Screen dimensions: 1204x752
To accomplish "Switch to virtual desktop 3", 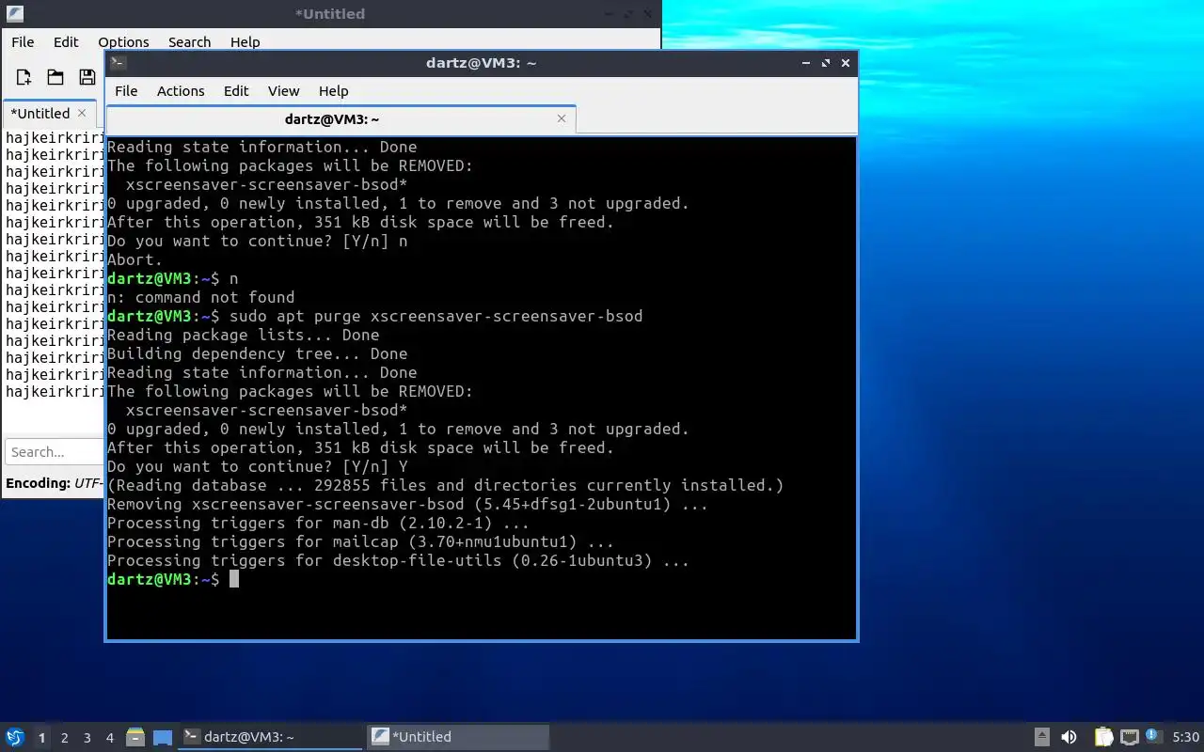I will [87, 738].
